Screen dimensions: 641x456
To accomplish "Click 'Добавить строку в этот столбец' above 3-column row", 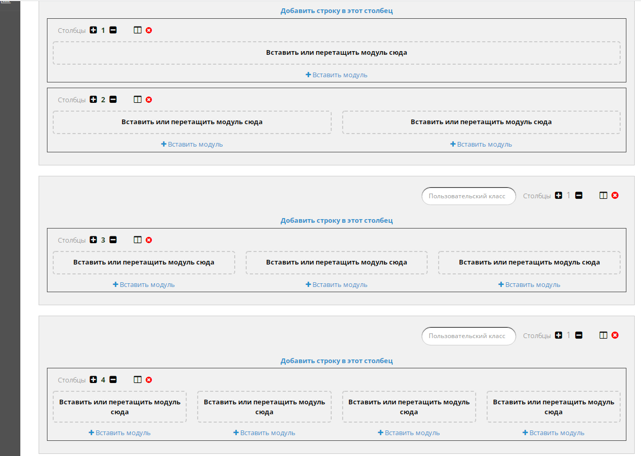I will tap(336, 220).
